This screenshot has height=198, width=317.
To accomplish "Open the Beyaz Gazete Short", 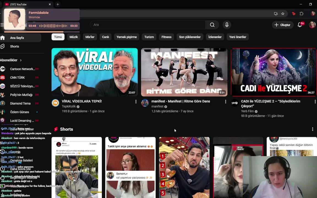I will (x=228, y=167).
